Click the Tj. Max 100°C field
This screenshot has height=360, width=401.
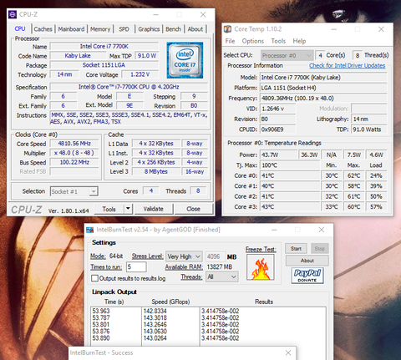point(290,165)
